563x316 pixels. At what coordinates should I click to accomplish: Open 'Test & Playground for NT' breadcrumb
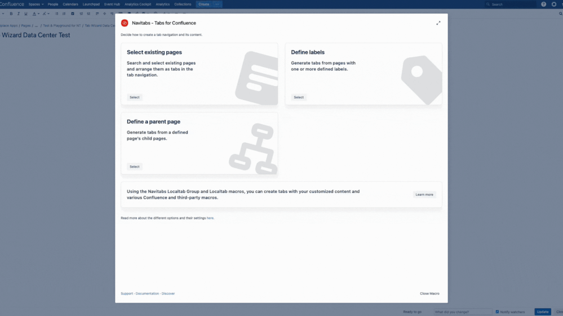pyautogui.click(x=62, y=26)
